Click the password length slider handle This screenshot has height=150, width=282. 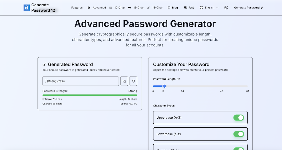pos(164,86)
